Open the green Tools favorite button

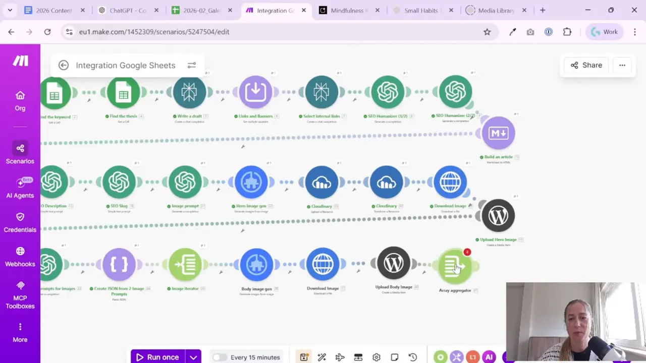click(441, 357)
